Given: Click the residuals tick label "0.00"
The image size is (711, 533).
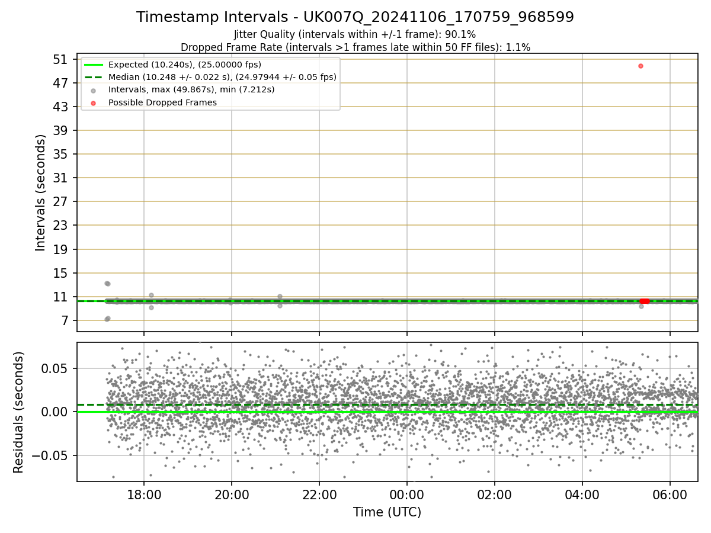Looking at the screenshot, I should 56,412.
